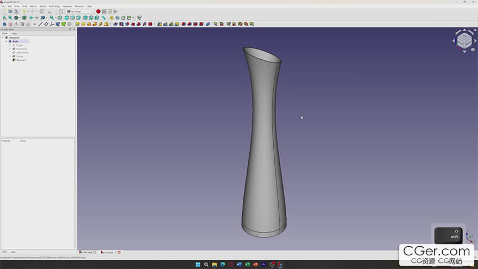Click the yellow Revolution tool icon

[83, 24]
